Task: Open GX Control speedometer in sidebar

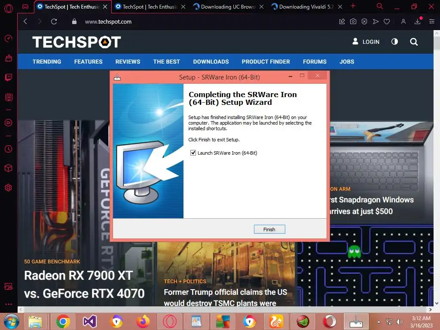Action: 9,38
